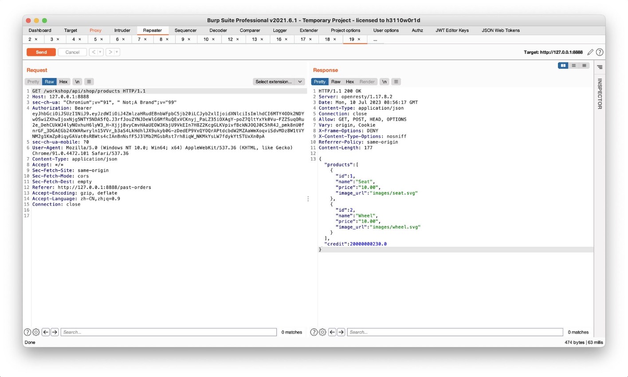Open the Logger tab
Image resolution: width=628 pixels, height=377 pixels.
click(x=280, y=30)
